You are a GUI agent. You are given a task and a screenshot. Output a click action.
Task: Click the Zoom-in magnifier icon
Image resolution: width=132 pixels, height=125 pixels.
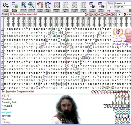[x=23, y=5]
